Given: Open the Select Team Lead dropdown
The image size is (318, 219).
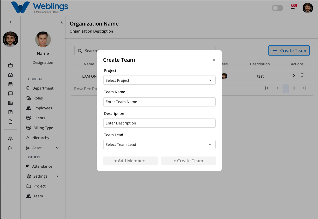Looking at the screenshot, I should tap(159, 145).
